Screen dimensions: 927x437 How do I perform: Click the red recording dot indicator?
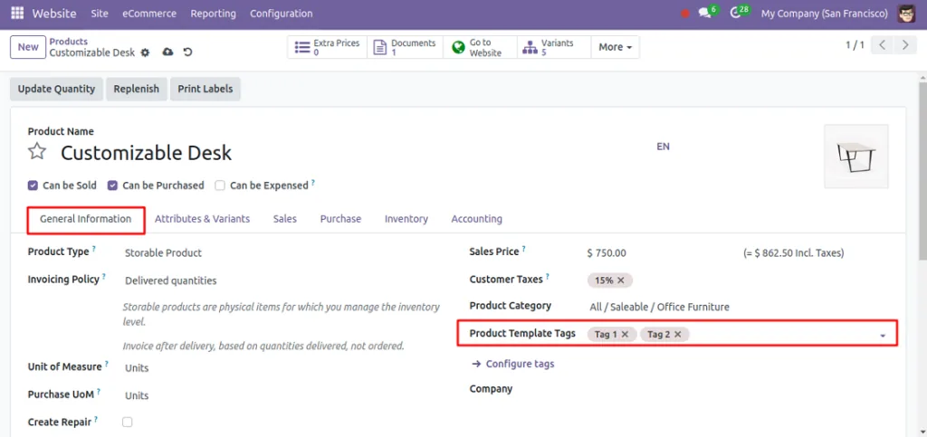pos(685,13)
